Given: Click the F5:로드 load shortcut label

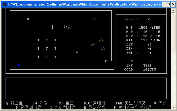Looking at the screenshot, I should (x=66, y=103).
